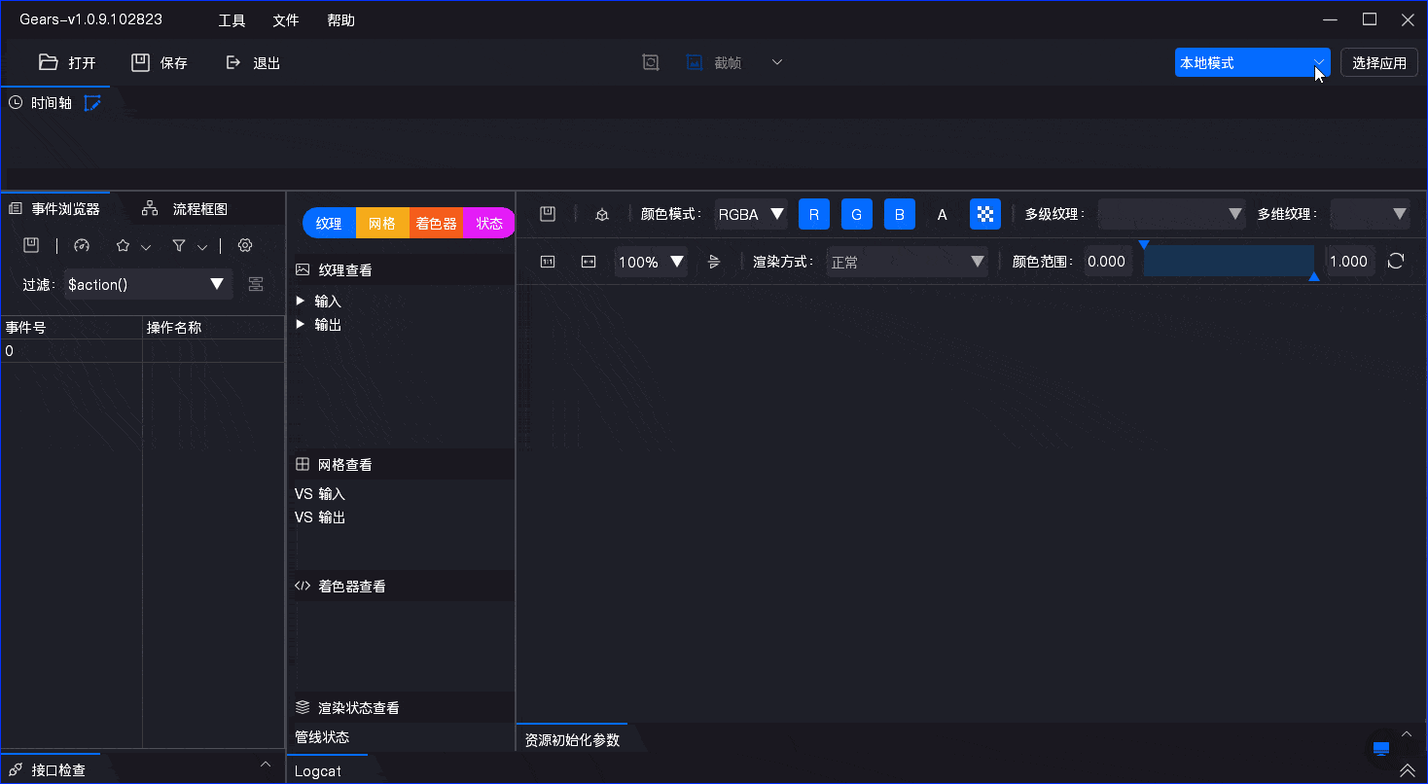Open the RGBA color mode dropdown
This screenshot has width=1428, height=784.
[x=751, y=214]
